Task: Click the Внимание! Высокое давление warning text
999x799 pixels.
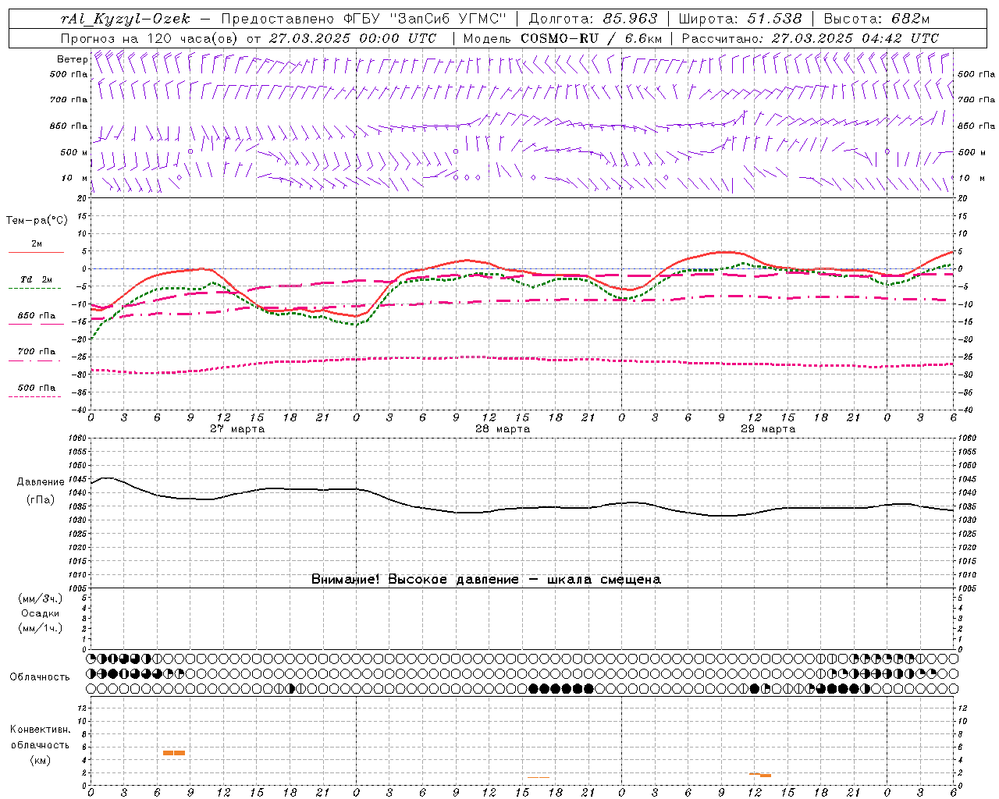Action: (x=485, y=580)
